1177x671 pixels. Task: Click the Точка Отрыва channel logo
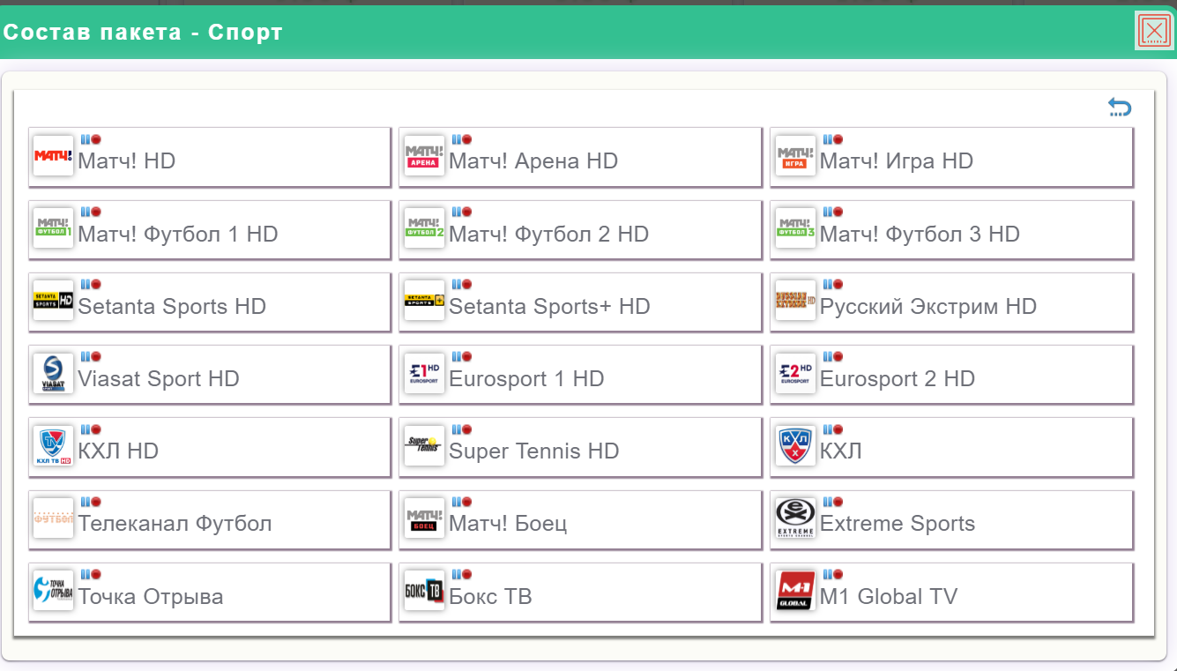[53, 591]
